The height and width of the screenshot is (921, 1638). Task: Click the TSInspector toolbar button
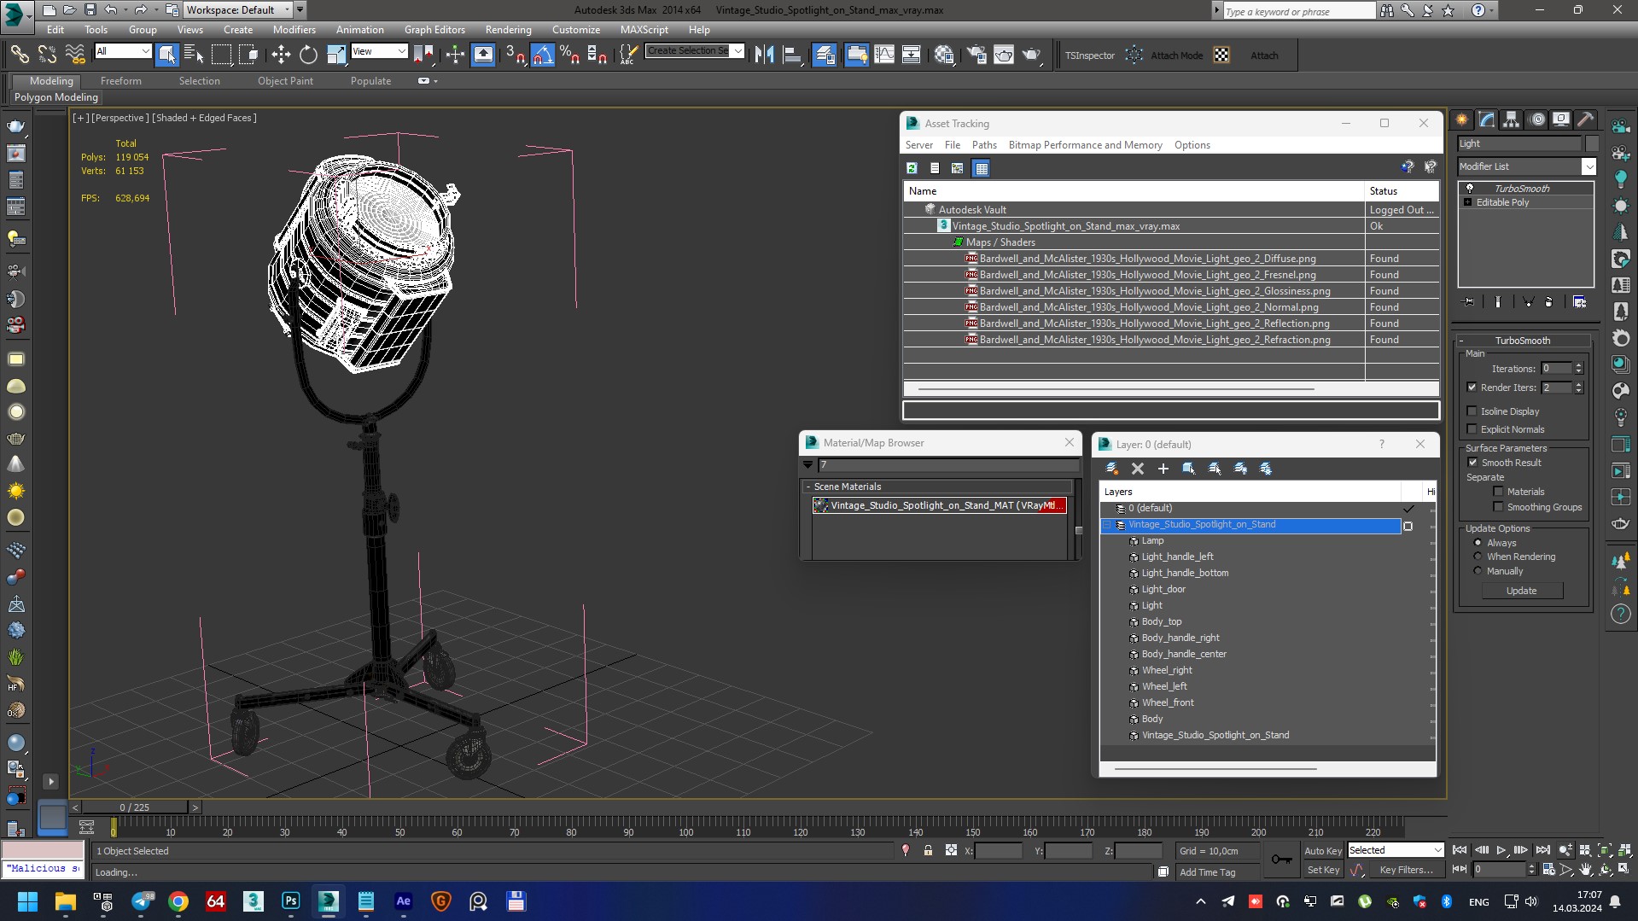point(1090,55)
